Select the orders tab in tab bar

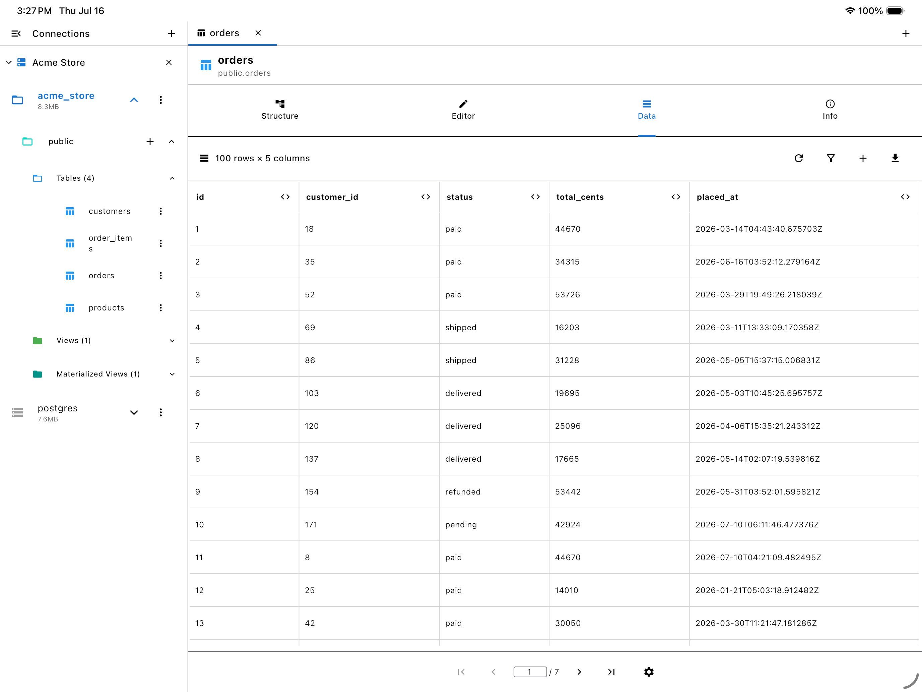point(224,33)
